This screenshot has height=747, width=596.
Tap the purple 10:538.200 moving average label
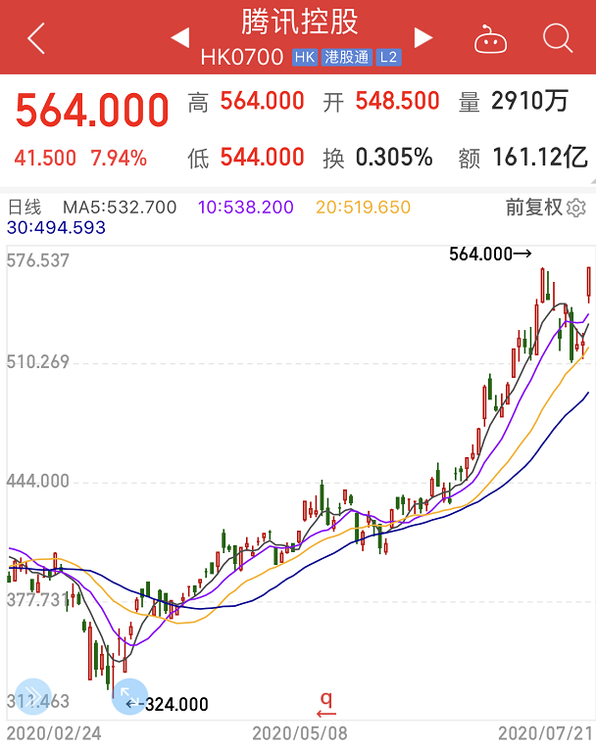[x=246, y=208]
